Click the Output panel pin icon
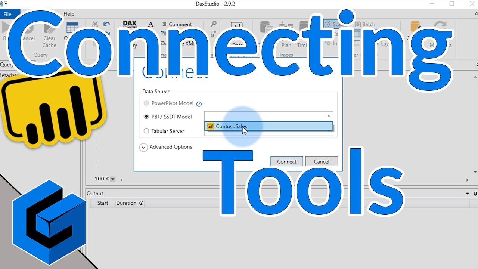Viewport: 478px width, 269px height. pos(475,194)
